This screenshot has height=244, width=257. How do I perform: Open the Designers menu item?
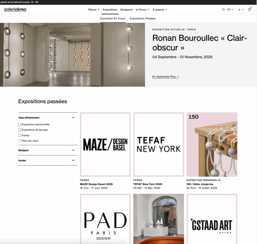click(126, 10)
